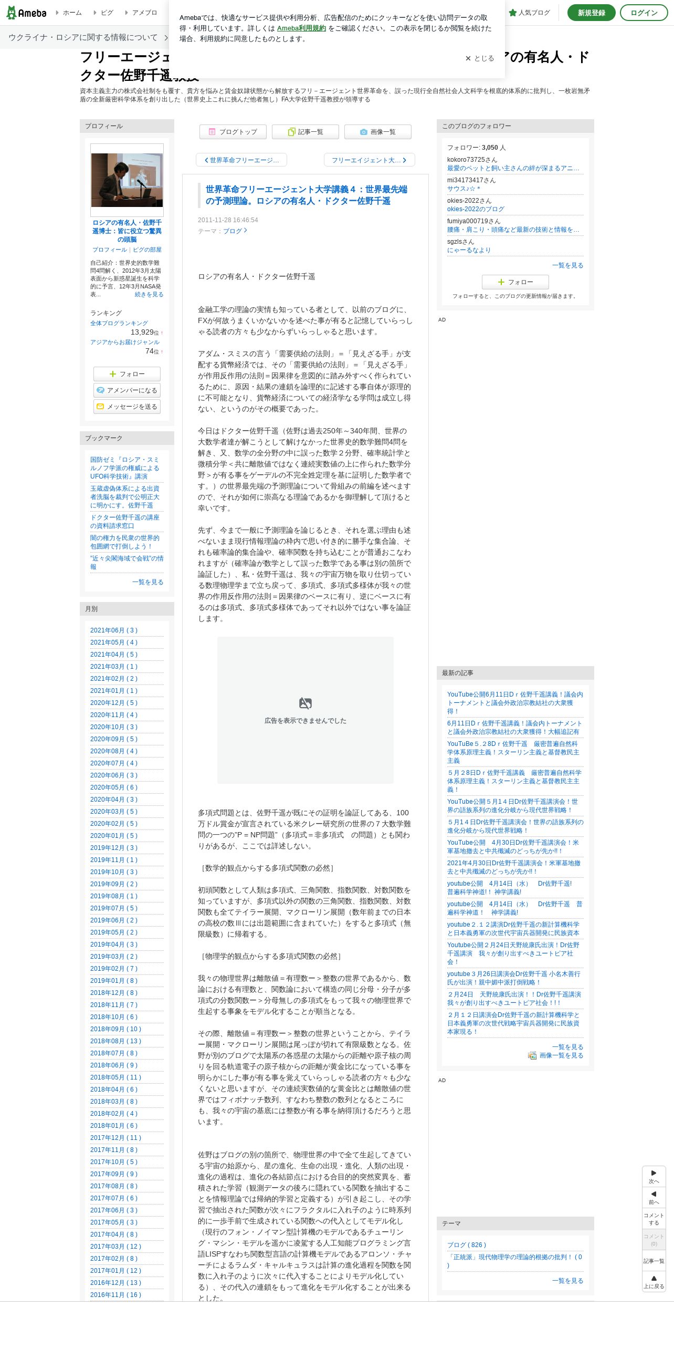674x1349 pixels.
Task: Open theme 「正統派」現代物理学の理論的根拠の批判！
Action: click(515, 1261)
